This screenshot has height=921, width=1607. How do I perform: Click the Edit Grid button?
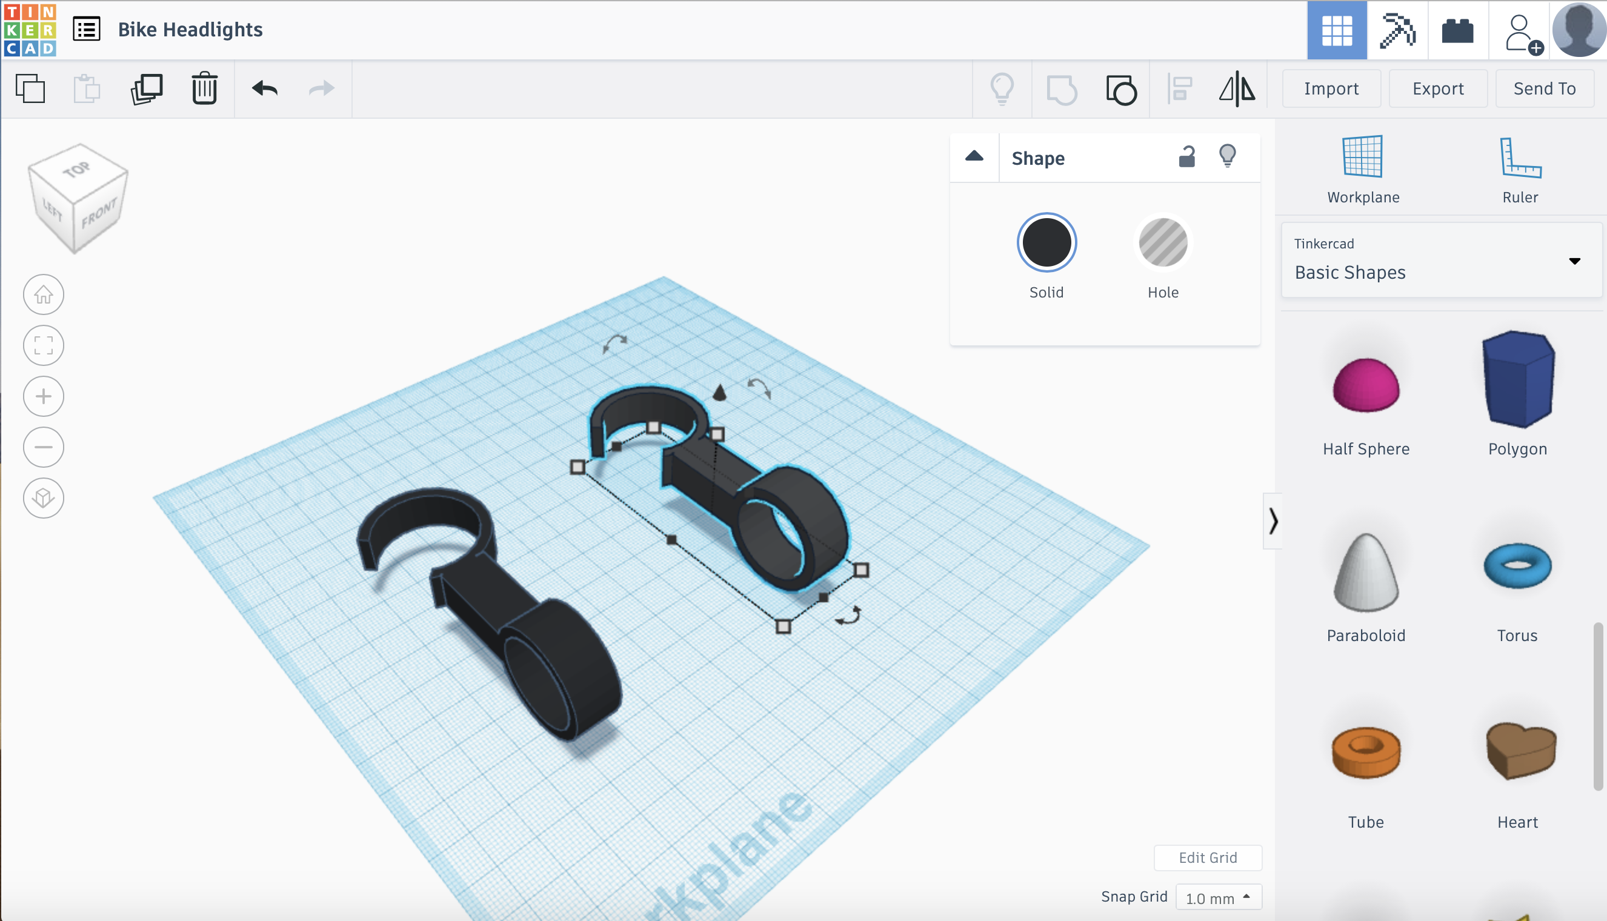[1207, 857]
